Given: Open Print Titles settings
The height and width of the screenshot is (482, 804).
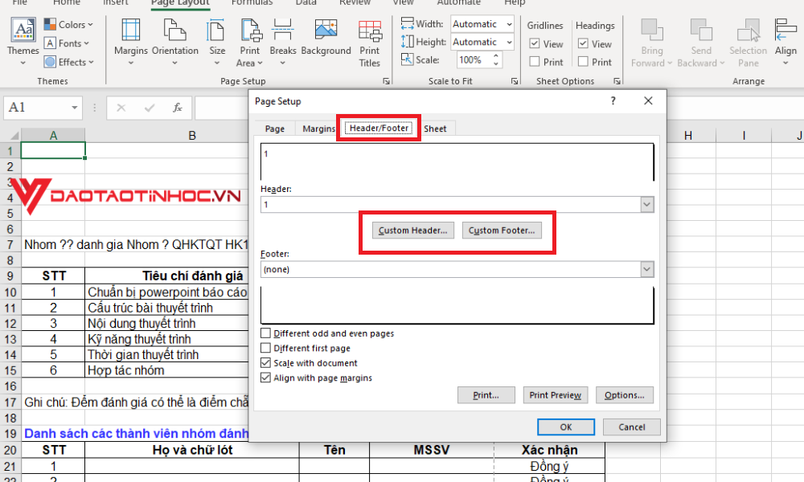Looking at the screenshot, I should [x=370, y=43].
